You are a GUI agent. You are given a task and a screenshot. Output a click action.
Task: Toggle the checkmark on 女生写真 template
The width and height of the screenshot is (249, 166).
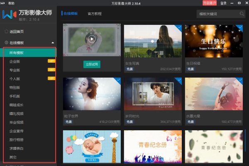(x=178, y=27)
